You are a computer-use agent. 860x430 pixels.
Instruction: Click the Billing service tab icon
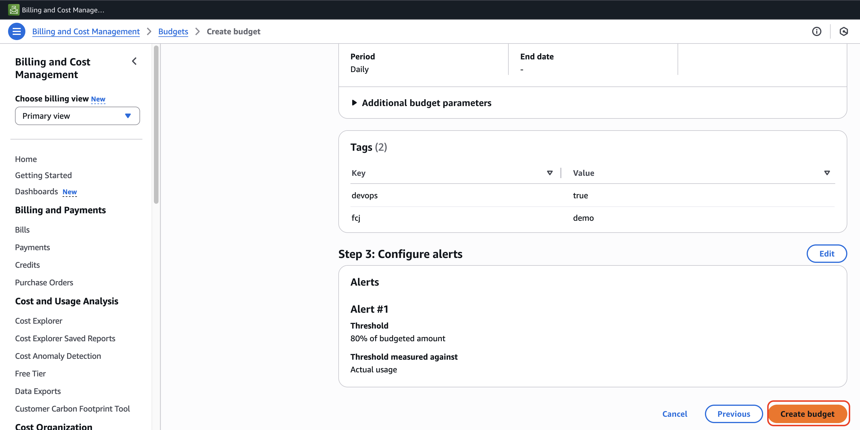pos(14,10)
